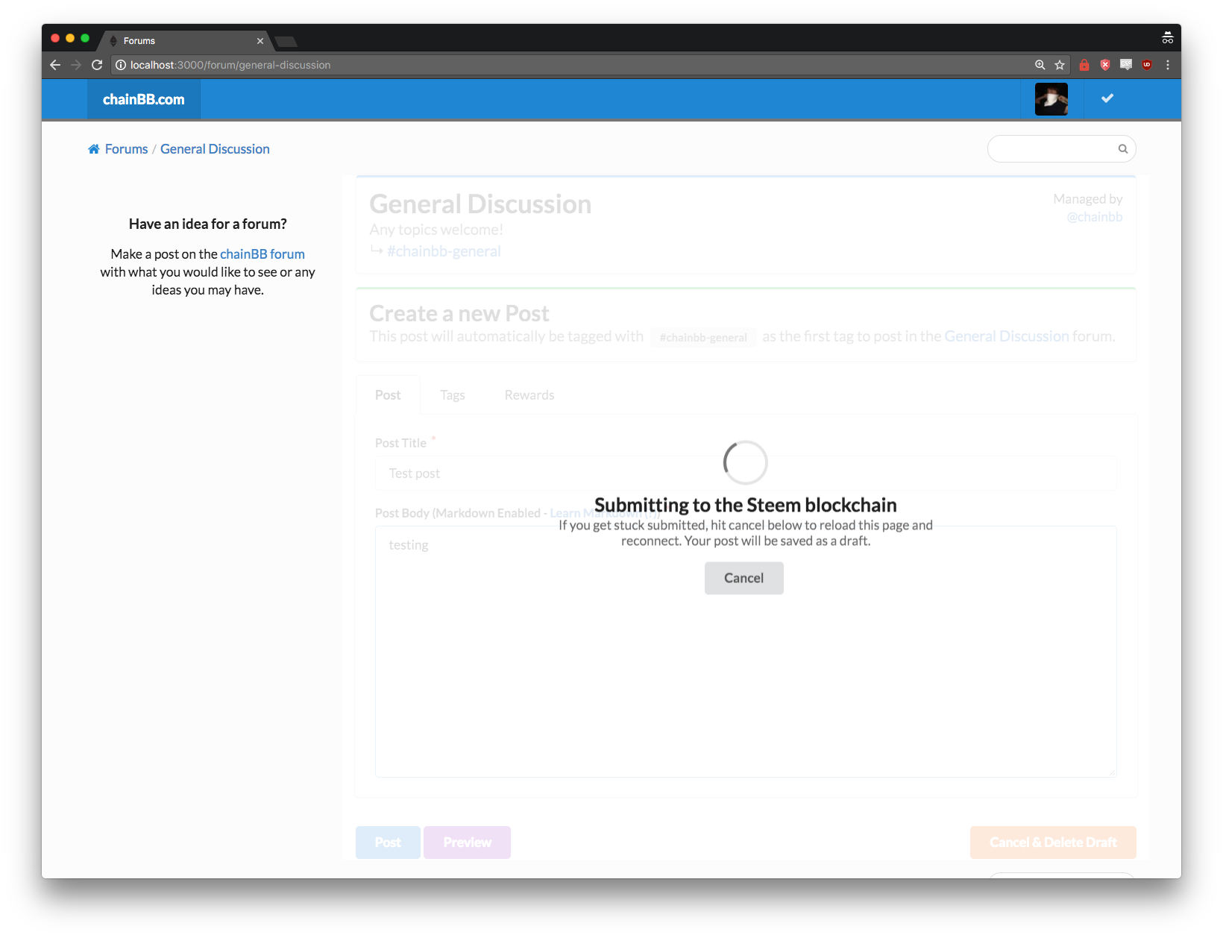
Task: Close the Forums browser tab
Action: (260, 41)
